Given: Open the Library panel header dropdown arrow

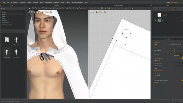Looking at the screenshot, I should coord(19,5).
